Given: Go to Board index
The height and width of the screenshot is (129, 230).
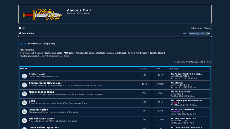Looking at the screenshot, I should 28,33.
